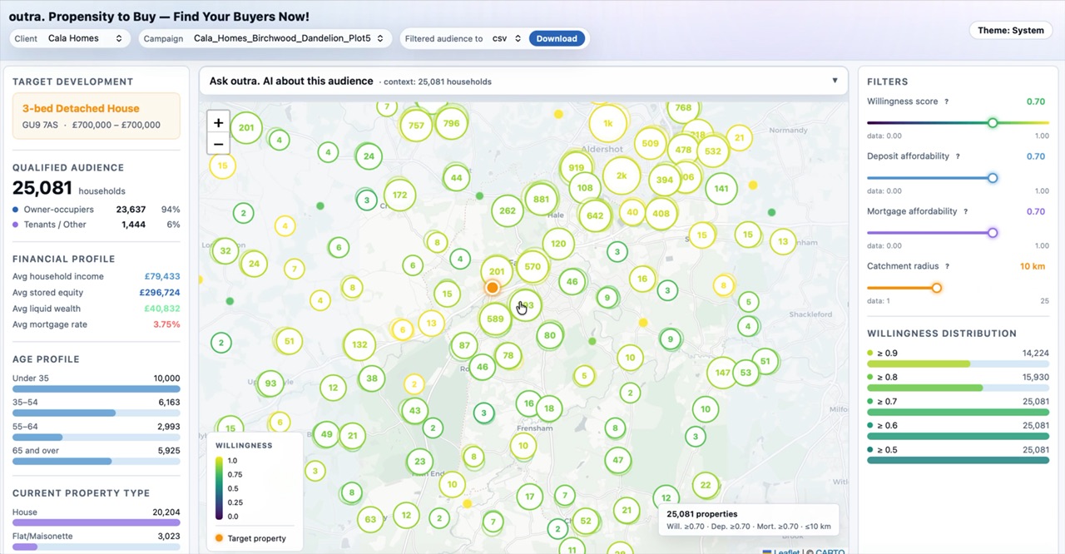The width and height of the screenshot is (1065, 554).
Task: Click the 881 cluster marker
Action: (x=542, y=199)
